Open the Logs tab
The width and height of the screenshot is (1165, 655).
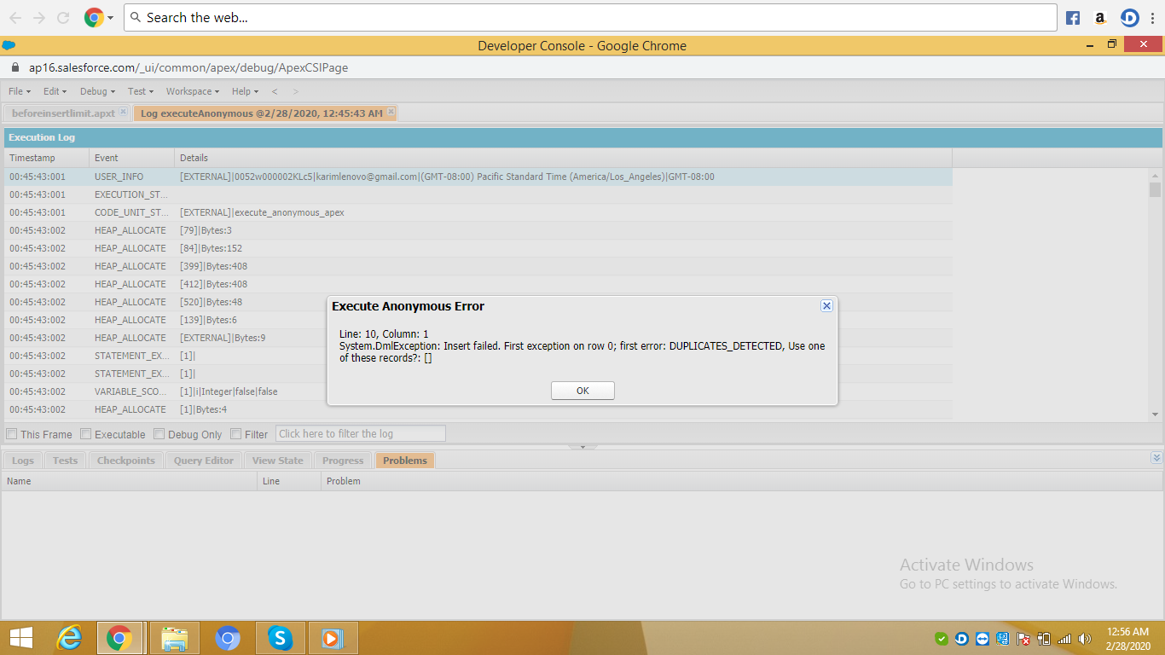tap(23, 461)
